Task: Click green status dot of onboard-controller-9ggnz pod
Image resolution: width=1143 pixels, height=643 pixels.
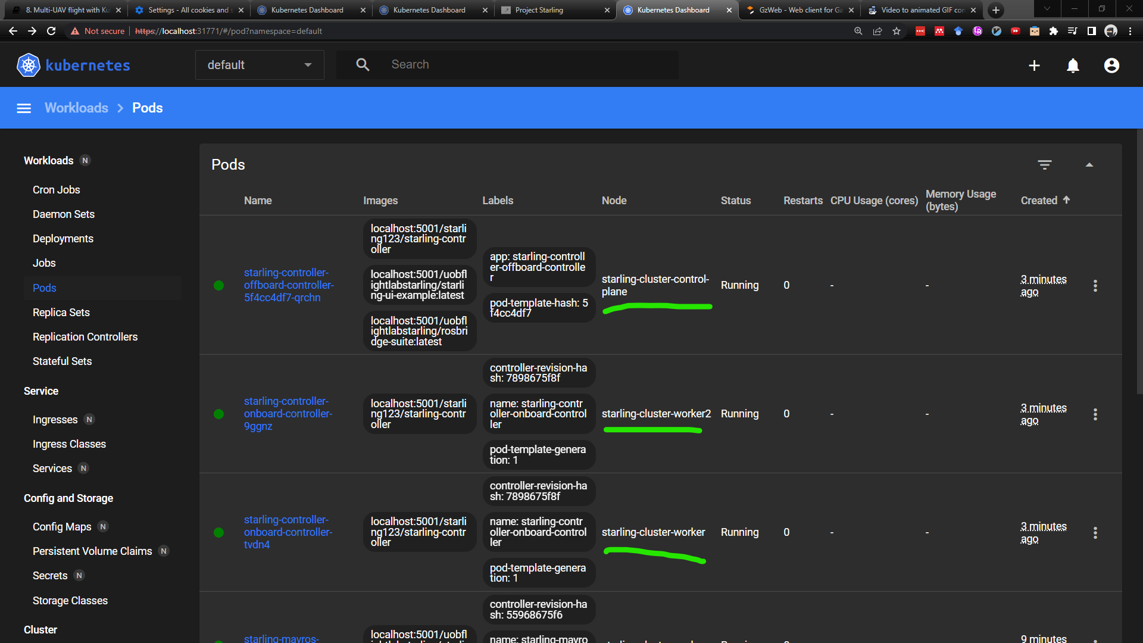Action: [x=218, y=414]
